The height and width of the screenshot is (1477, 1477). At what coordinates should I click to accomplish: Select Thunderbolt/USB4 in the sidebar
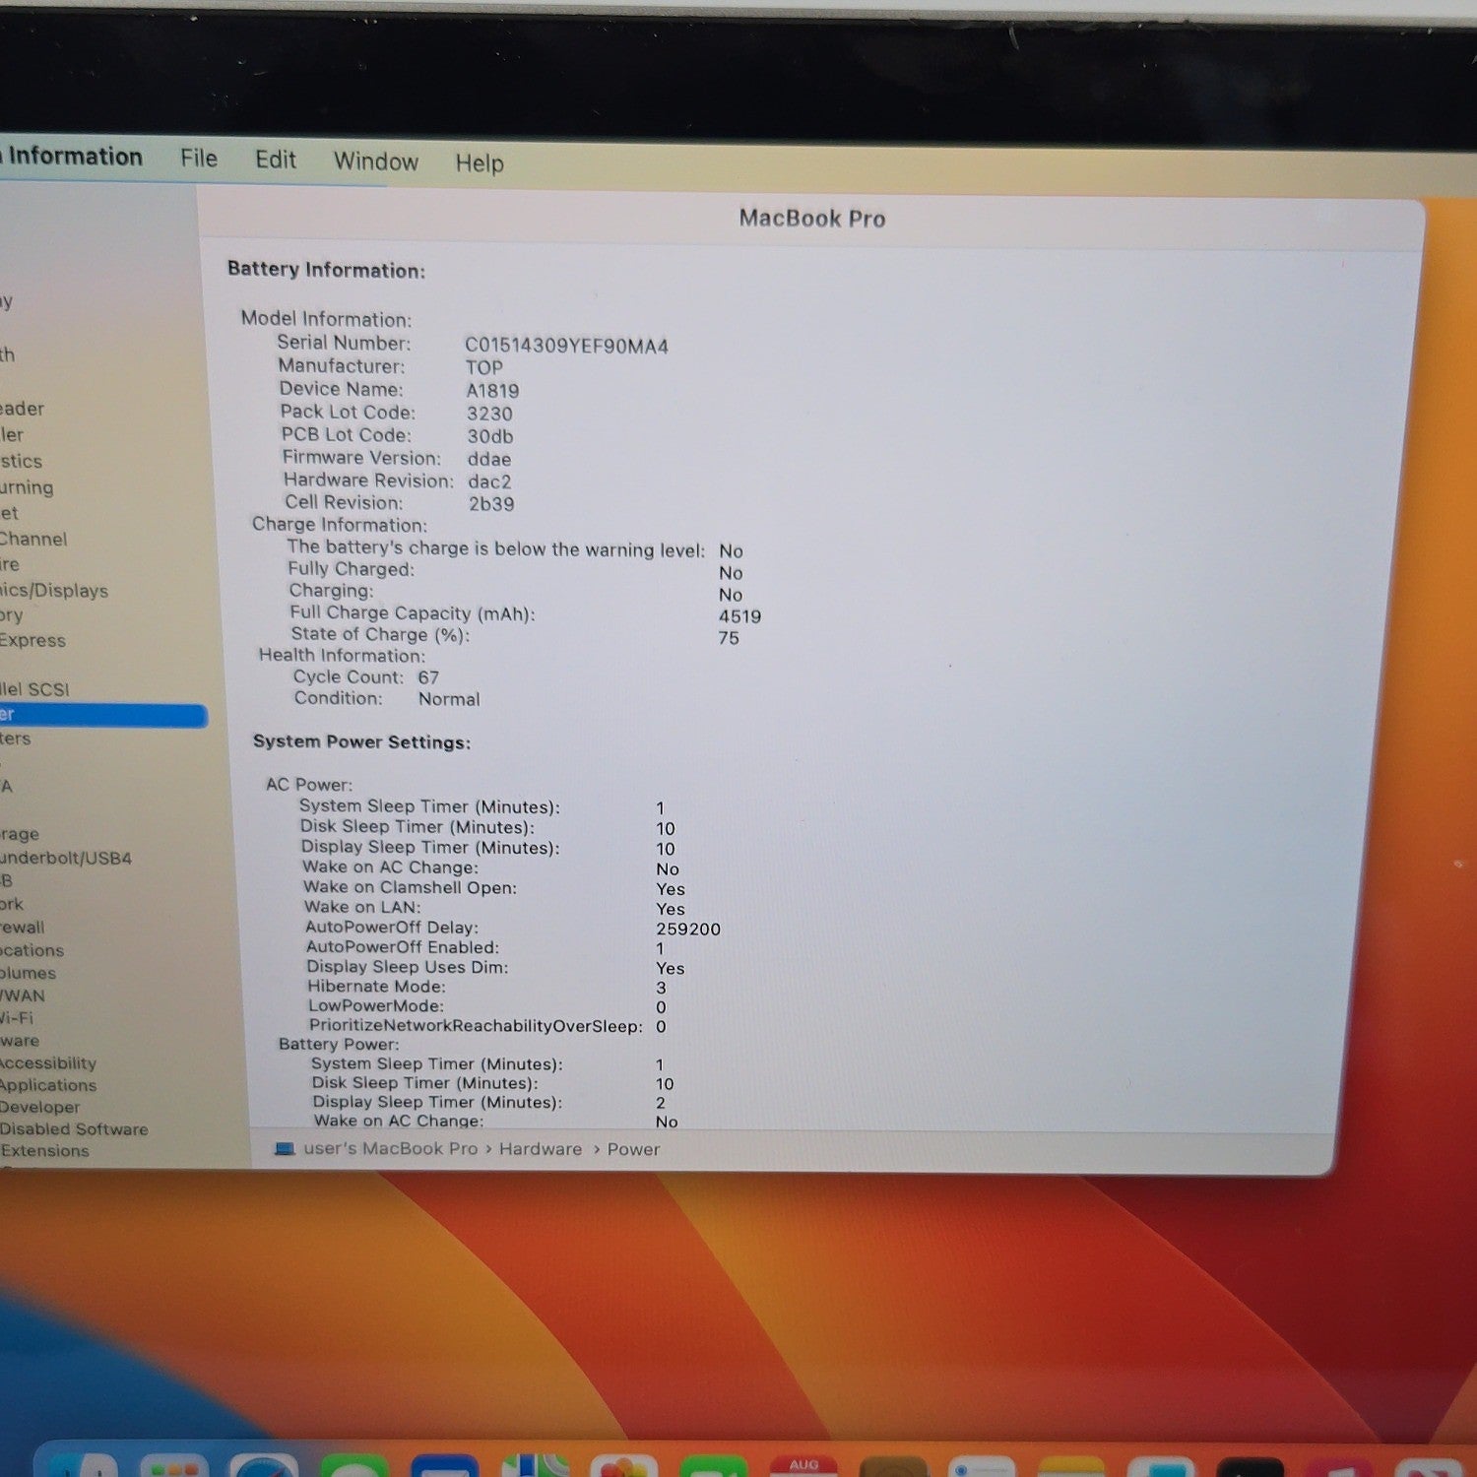click(x=66, y=858)
